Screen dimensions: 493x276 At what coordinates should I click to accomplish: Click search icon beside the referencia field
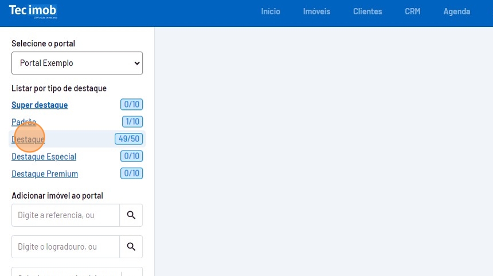131,215
